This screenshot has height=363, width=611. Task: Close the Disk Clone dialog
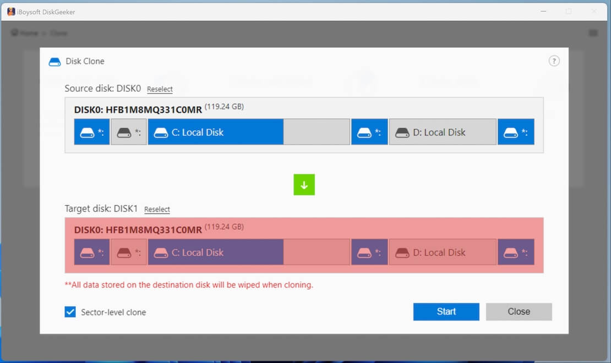pos(519,312)
